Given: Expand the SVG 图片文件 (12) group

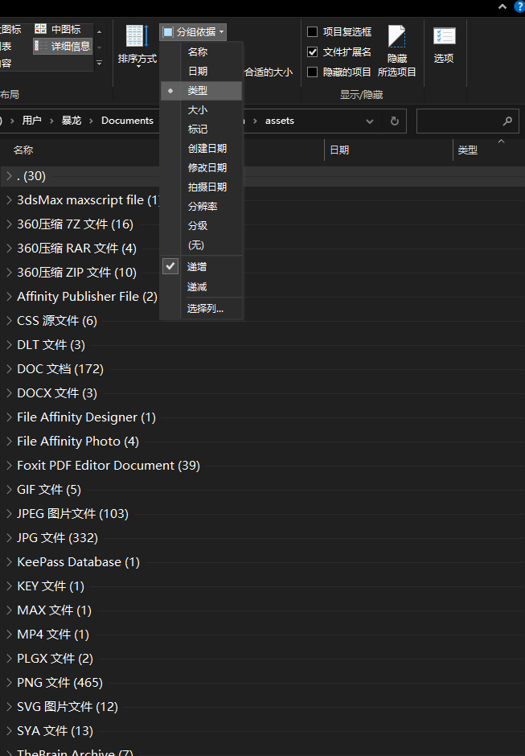Looking at the screenshot, I should coord(9,706).
